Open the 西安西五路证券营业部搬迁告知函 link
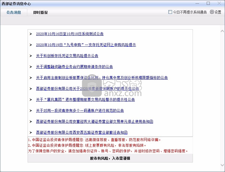 tap(82, 132)
